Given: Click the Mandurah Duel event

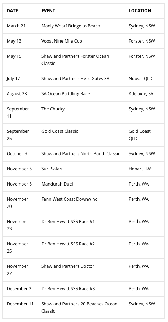Looking at the screenshot, I should tap(57, 184).
